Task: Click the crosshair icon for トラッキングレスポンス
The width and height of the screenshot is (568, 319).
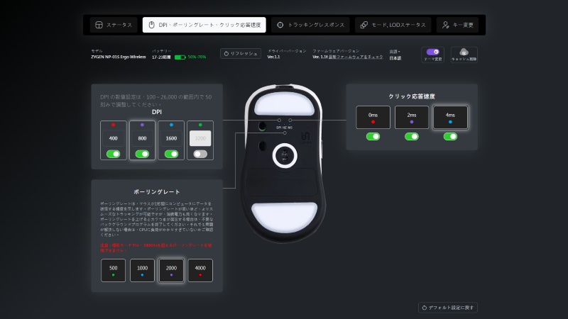Action: (280, 25)
